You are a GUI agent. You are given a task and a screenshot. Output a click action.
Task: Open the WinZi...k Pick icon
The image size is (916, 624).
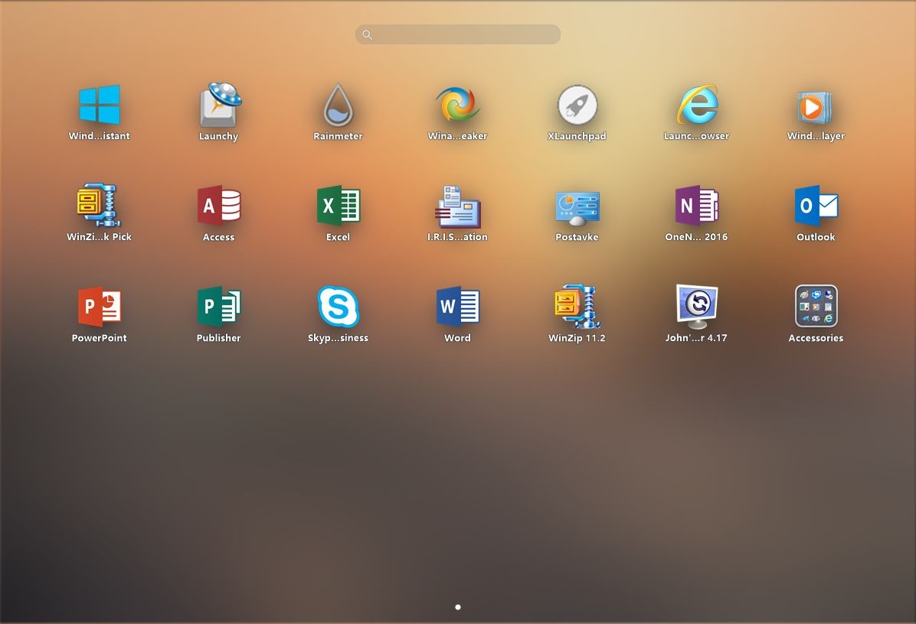(99, 205)
